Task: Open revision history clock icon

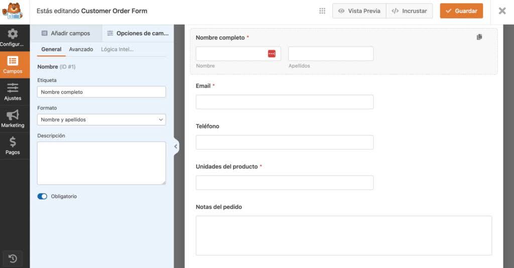Action: tap(13, 259)
